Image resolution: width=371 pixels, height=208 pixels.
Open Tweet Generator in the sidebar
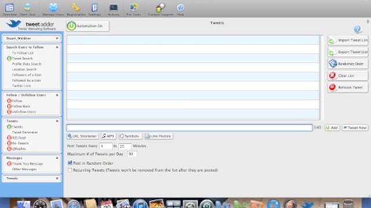coord(25,132)
